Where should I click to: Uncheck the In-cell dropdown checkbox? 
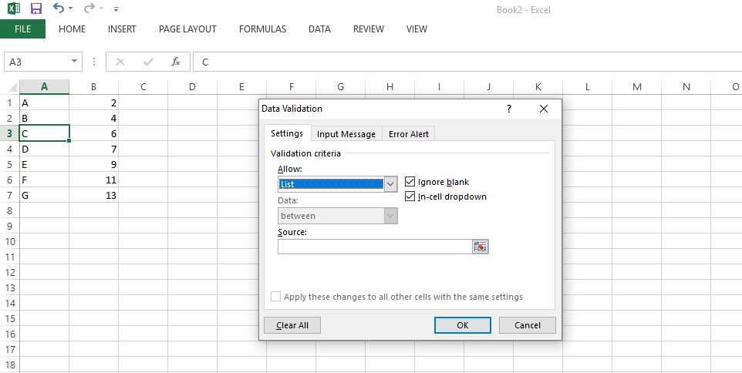(410, 197)
